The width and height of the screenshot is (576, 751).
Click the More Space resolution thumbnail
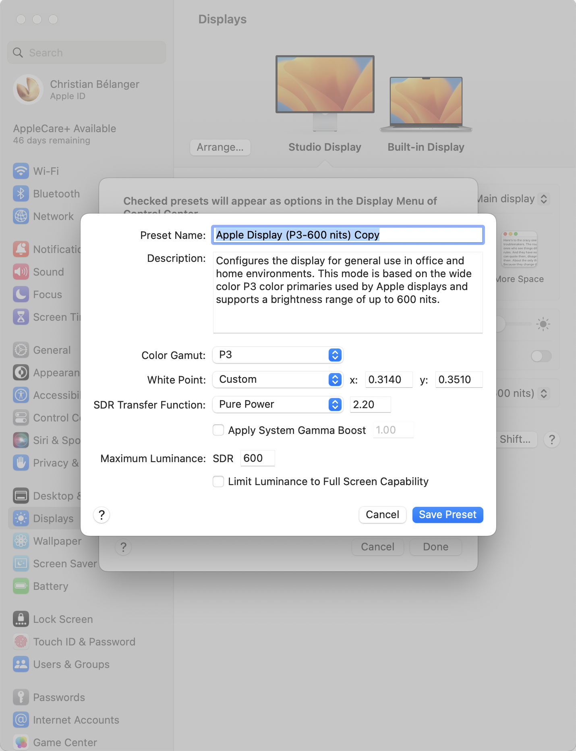tap(519, 249)
